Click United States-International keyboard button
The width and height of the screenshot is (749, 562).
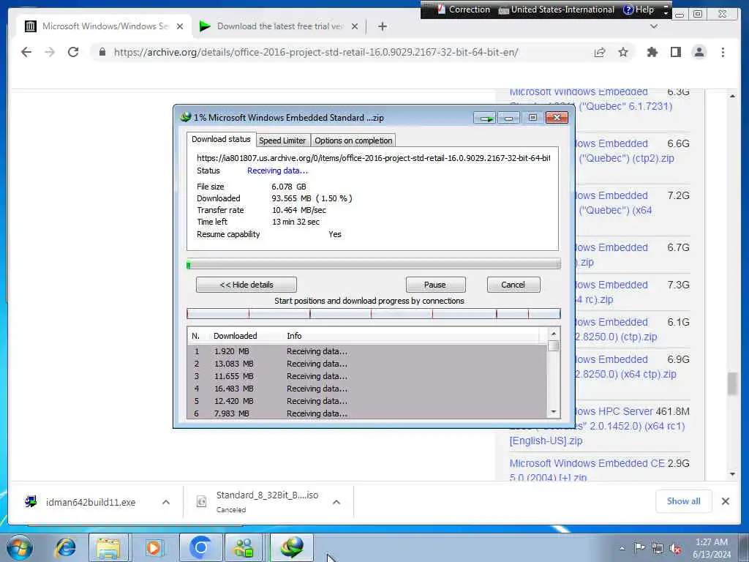tap(557, 10)
